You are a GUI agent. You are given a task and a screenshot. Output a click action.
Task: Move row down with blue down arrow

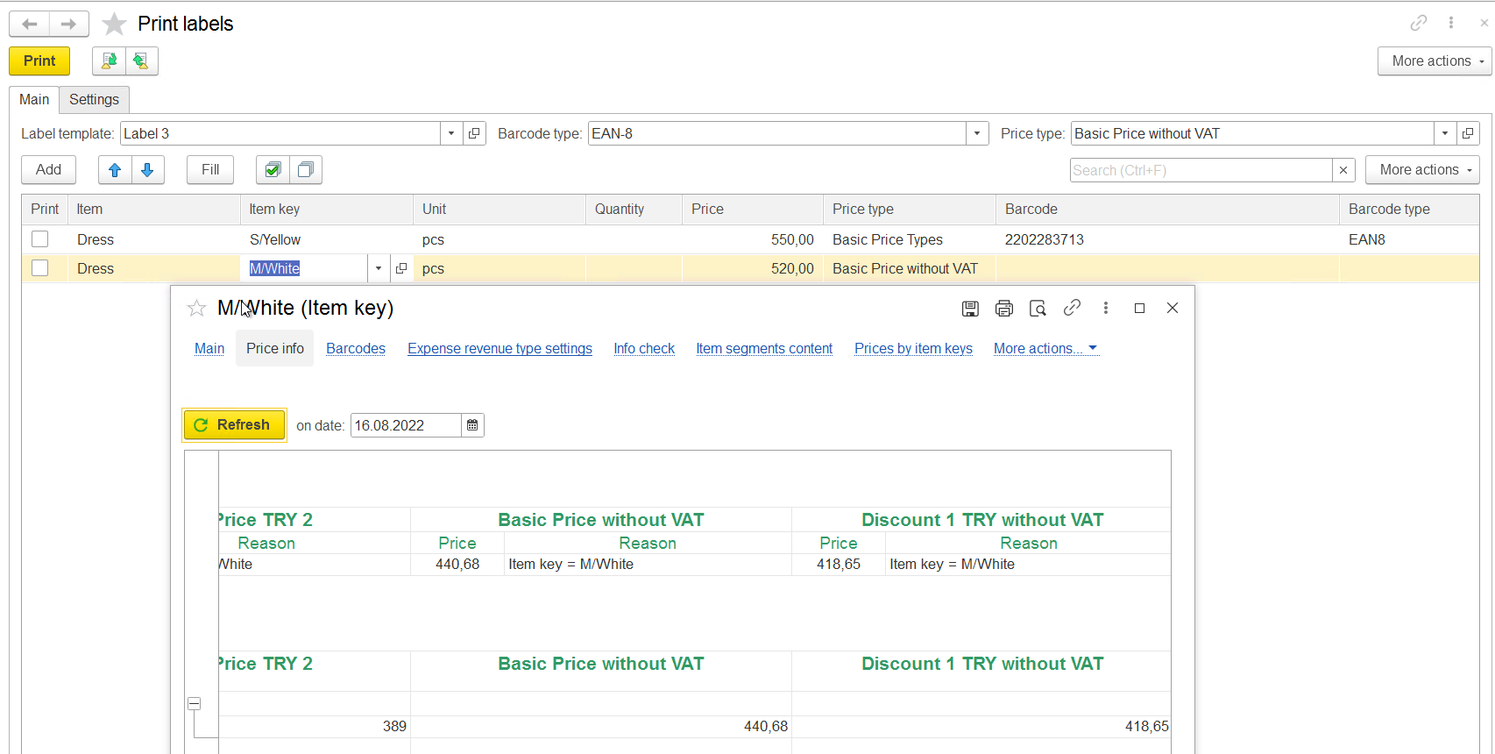pyautogui.click(x=148, y=170)
